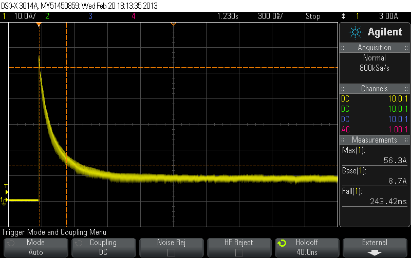Click the Measurements panel header
The width and height of the screenshot is (411, 258).
click(x=375, y=140)
